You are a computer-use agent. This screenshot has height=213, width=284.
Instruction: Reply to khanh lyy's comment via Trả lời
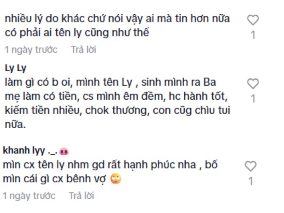pos(81,196)
